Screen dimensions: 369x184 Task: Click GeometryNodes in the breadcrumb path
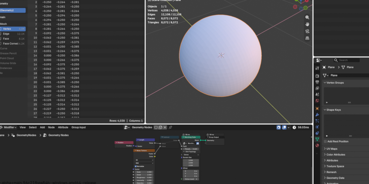26,135
